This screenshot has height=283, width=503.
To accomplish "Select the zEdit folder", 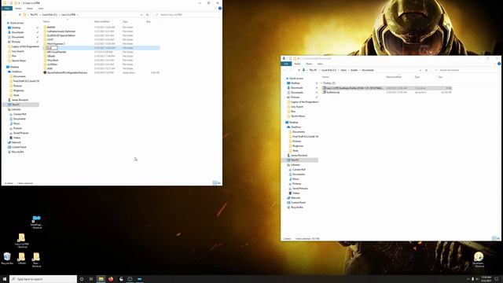I will click(50, 68).
